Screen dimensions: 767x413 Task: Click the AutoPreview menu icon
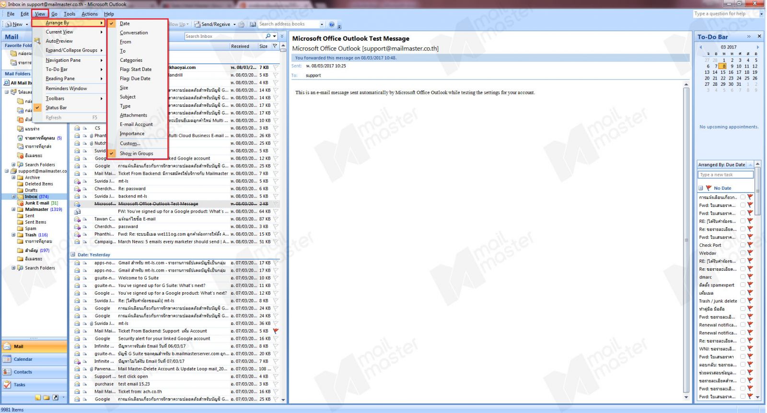(37, 41)
